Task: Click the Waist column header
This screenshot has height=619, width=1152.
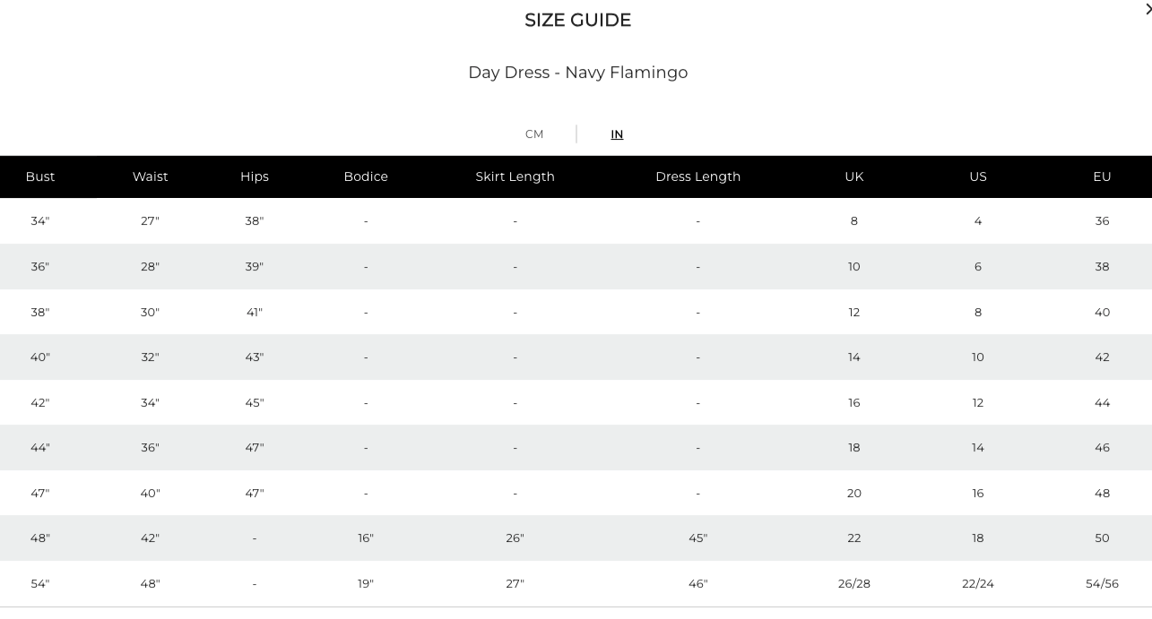Action: point(151,176)
